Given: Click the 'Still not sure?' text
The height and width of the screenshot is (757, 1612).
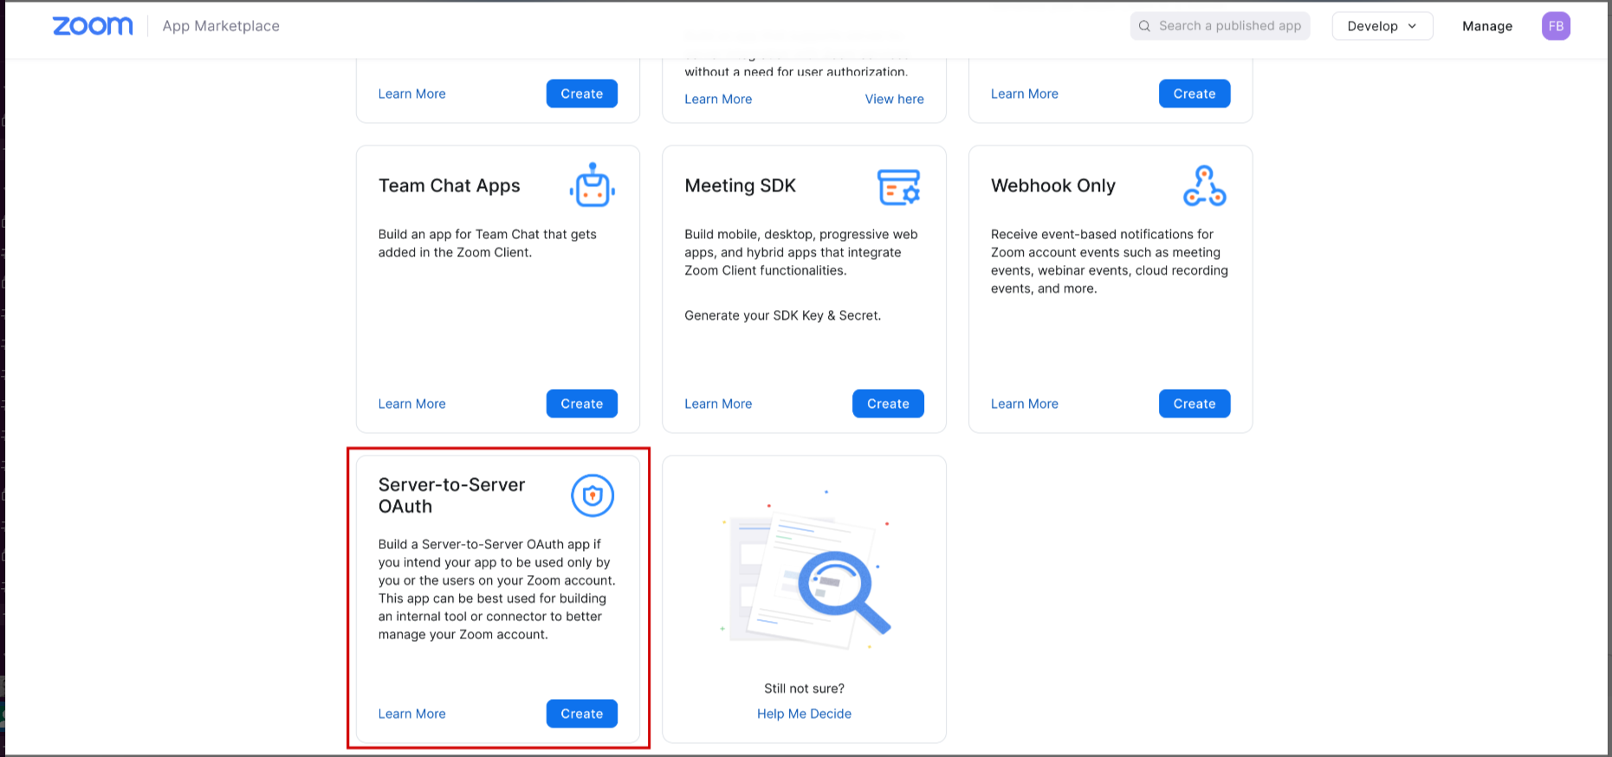Looking at the screenshot, I should click(804, 689).
